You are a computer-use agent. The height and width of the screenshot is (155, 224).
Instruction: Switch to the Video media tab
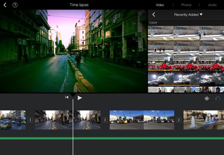point(160,5)
